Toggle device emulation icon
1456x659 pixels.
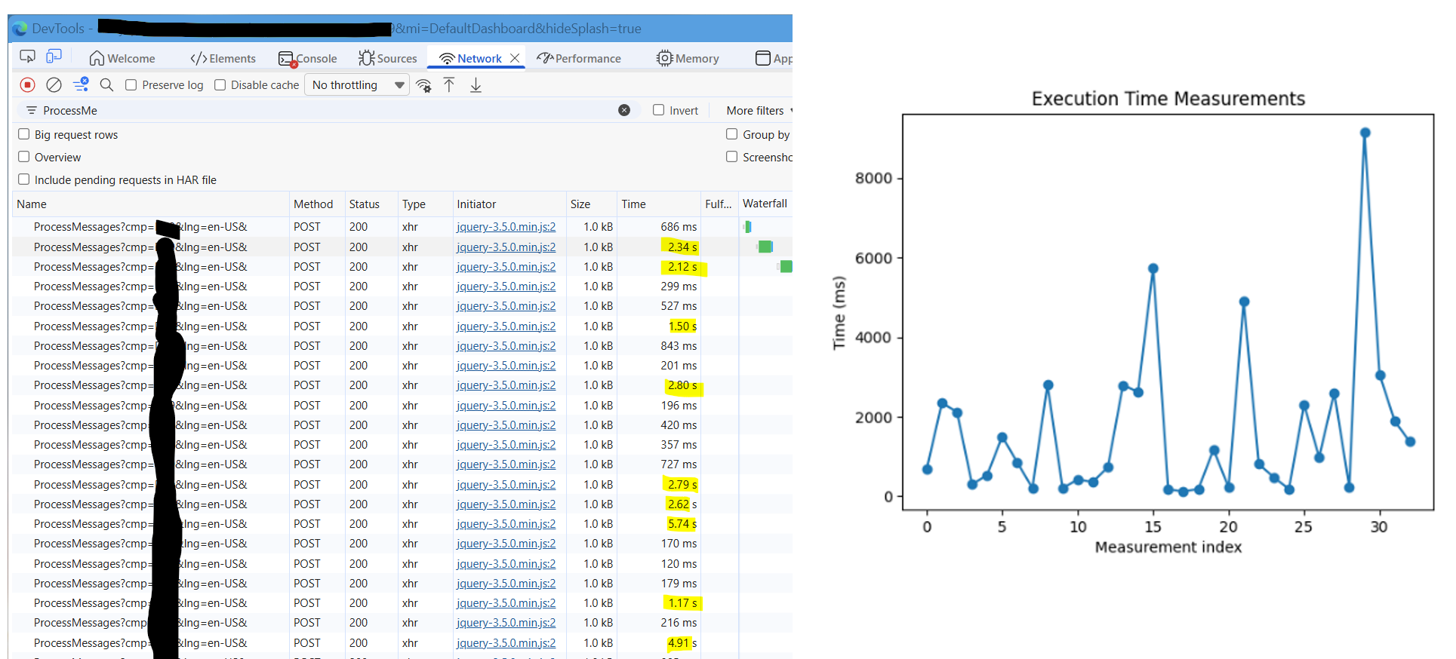pyautogui.click(x=54, y=57)
